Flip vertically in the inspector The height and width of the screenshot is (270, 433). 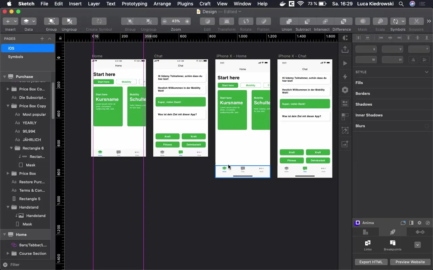425,60
